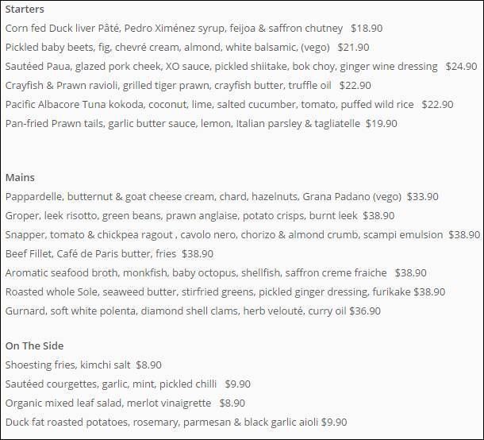Select the Pacific Albacore Tuna kokoda item

229,104
